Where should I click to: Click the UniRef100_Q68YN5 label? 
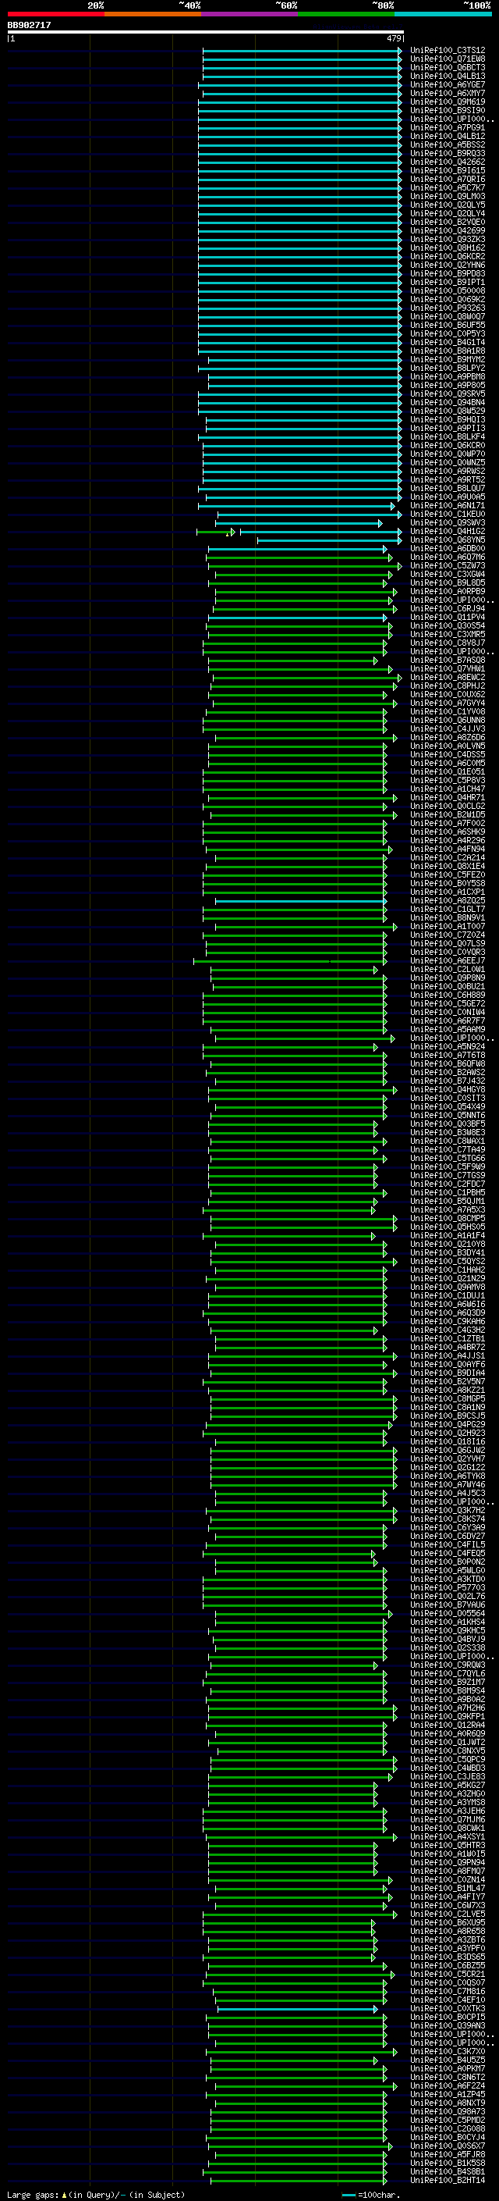pyautogui.click(x=448, y=540)
